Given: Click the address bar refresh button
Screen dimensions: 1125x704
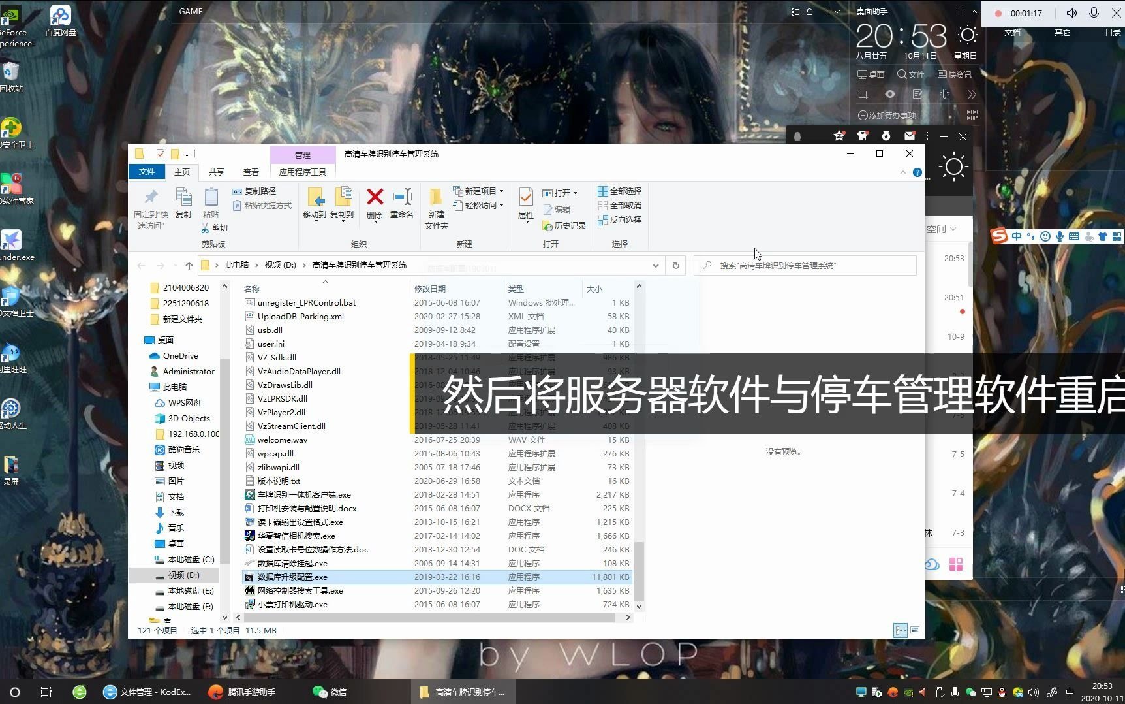Looking at the screenshot, I should (x=676, y=265).
